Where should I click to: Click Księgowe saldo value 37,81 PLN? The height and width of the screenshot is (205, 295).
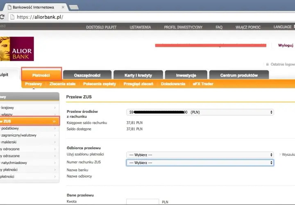click(x=134, y=123)
